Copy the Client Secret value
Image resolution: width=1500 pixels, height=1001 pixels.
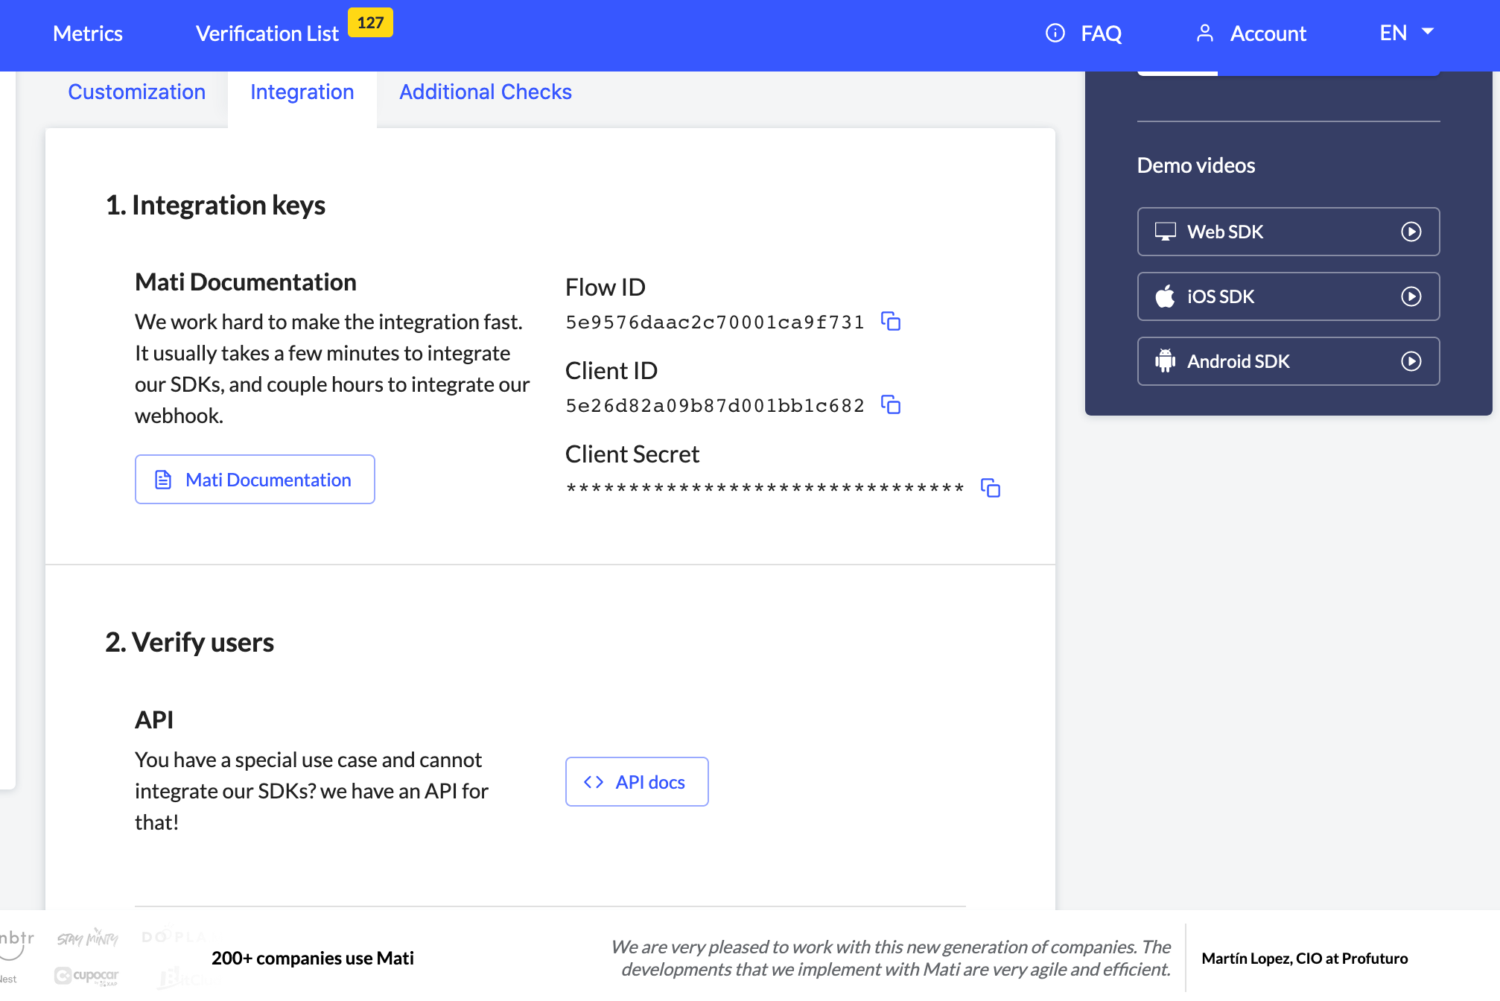(x=990, y=489)
